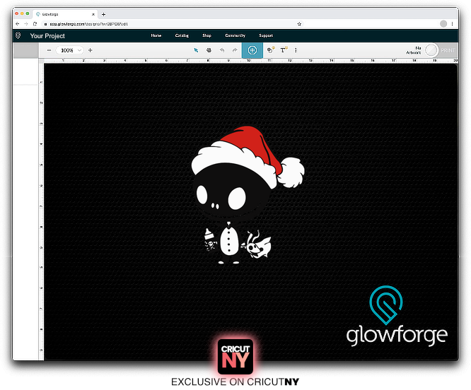
Task: Open the browser profile avatar
Action: coord(443,24)
